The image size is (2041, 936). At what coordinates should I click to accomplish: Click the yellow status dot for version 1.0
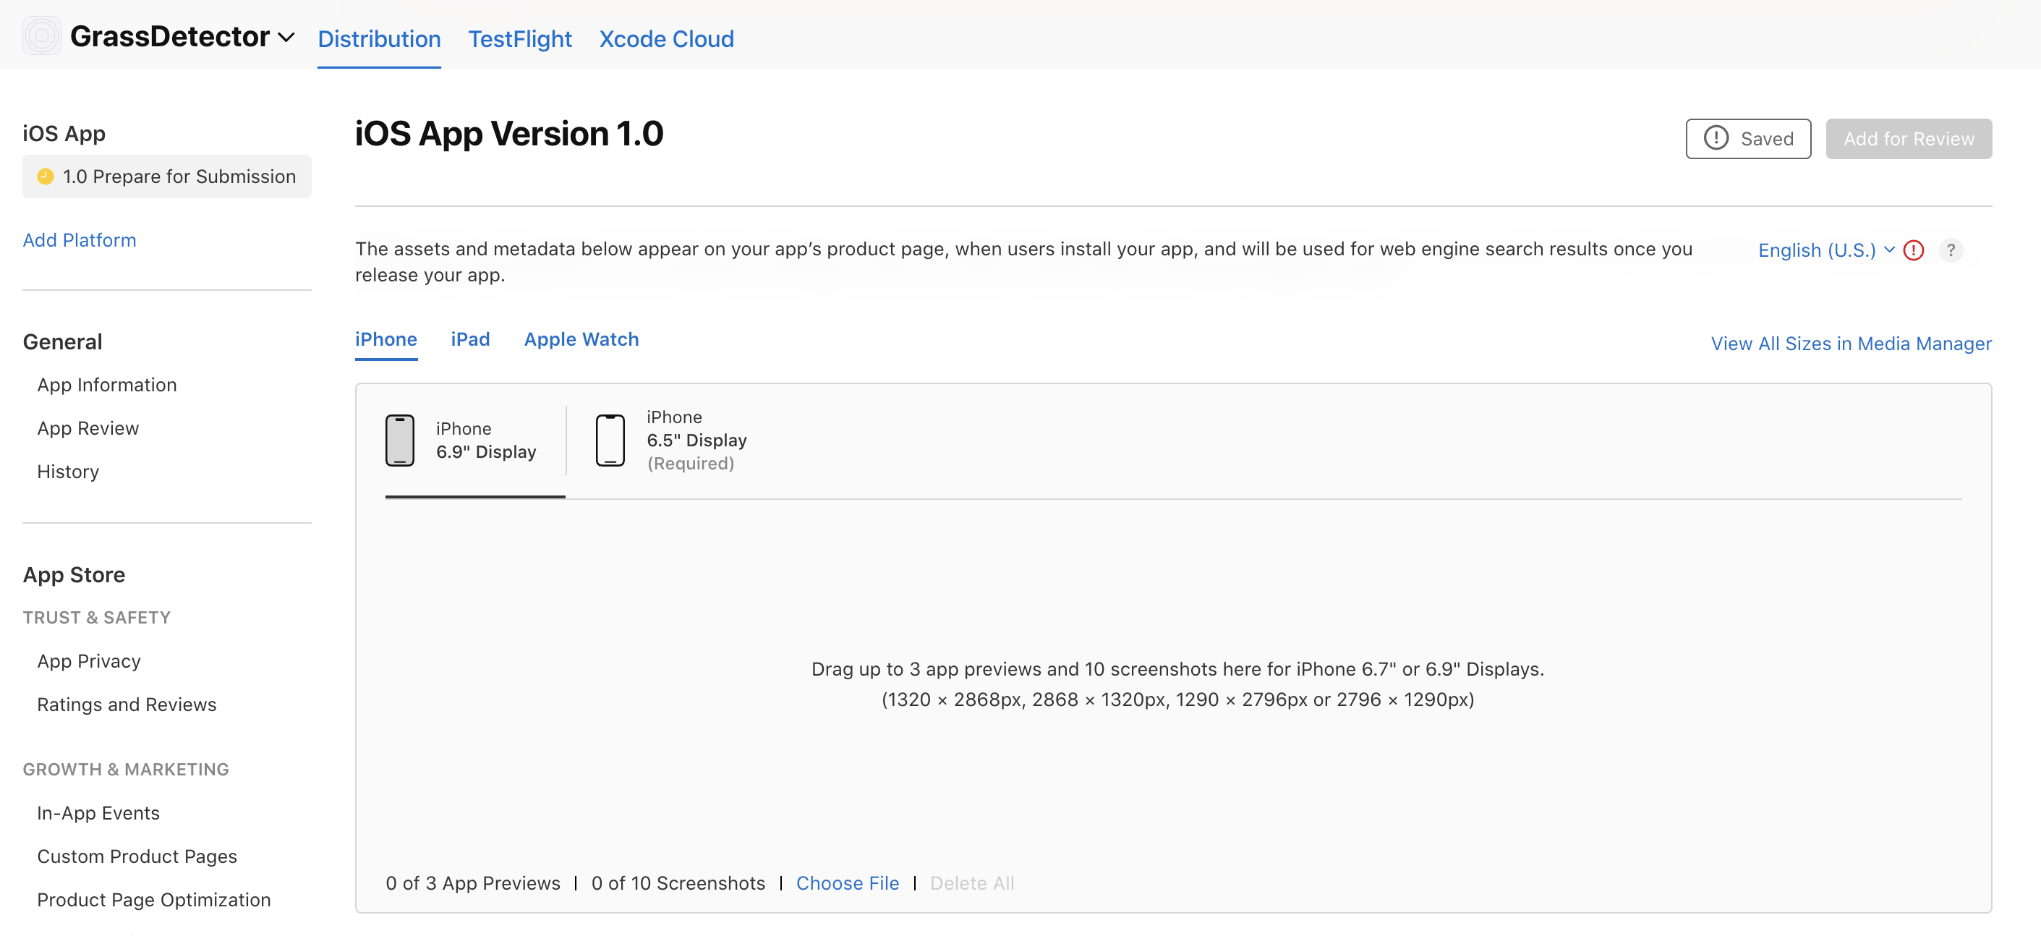[x=46, y=176]
